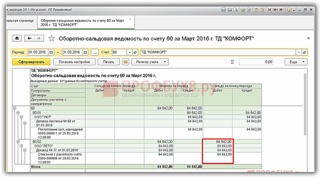Collapse the 60.02 subaccount group
The image size is (321, 178).
click(18, 142)
